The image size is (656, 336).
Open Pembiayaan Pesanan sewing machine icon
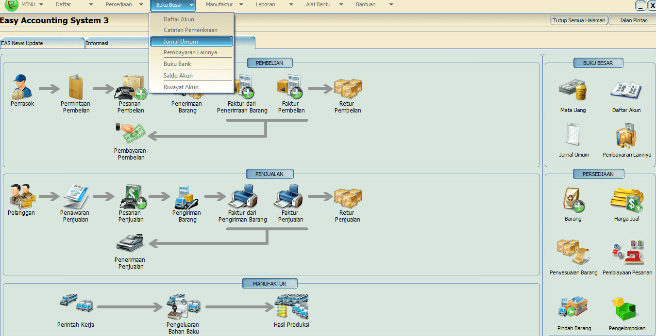[627, 252]
